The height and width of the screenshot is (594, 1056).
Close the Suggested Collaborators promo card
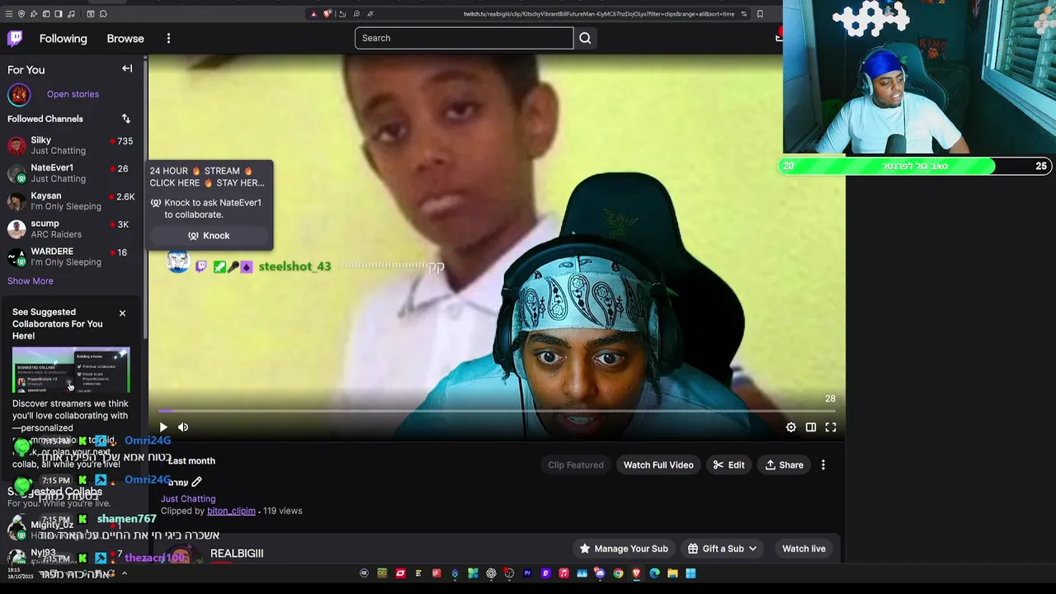pos(122,313)
